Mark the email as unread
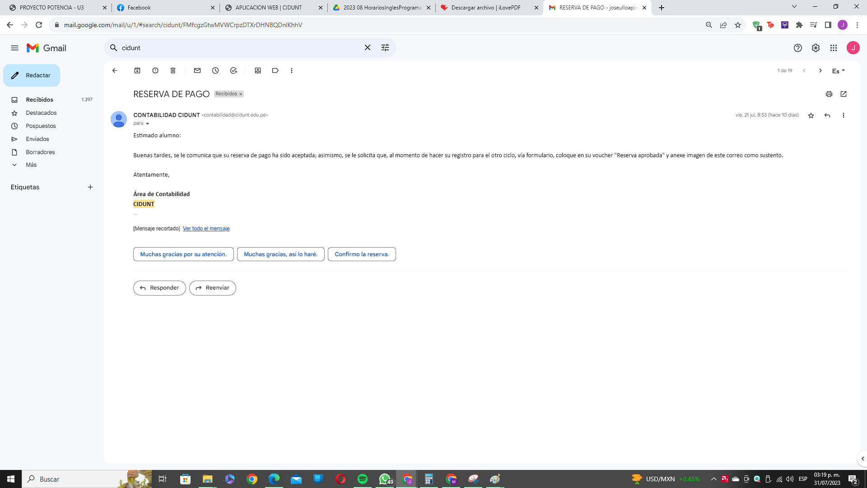The height and width of the screenshot is (488, 867). tap(197, 70)
